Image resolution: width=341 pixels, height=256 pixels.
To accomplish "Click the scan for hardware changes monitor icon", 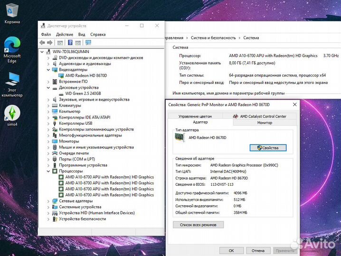I will 88,43.
